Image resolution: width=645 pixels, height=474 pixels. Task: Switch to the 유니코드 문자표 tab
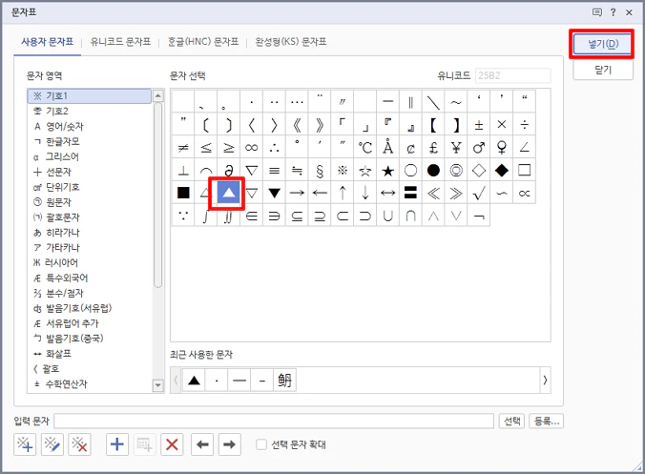pos(120,42)
